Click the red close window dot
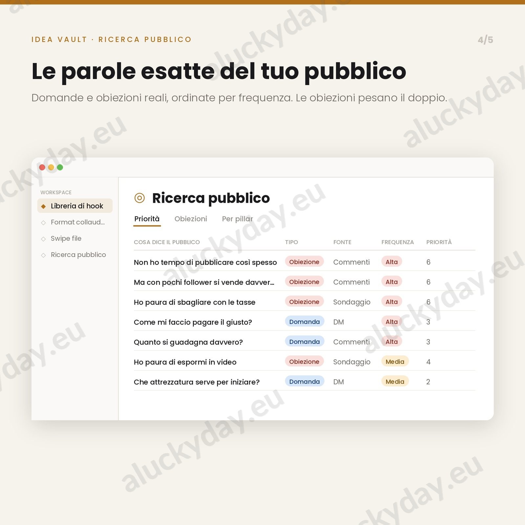The image size is (525, 525). (x=42, y=167)
